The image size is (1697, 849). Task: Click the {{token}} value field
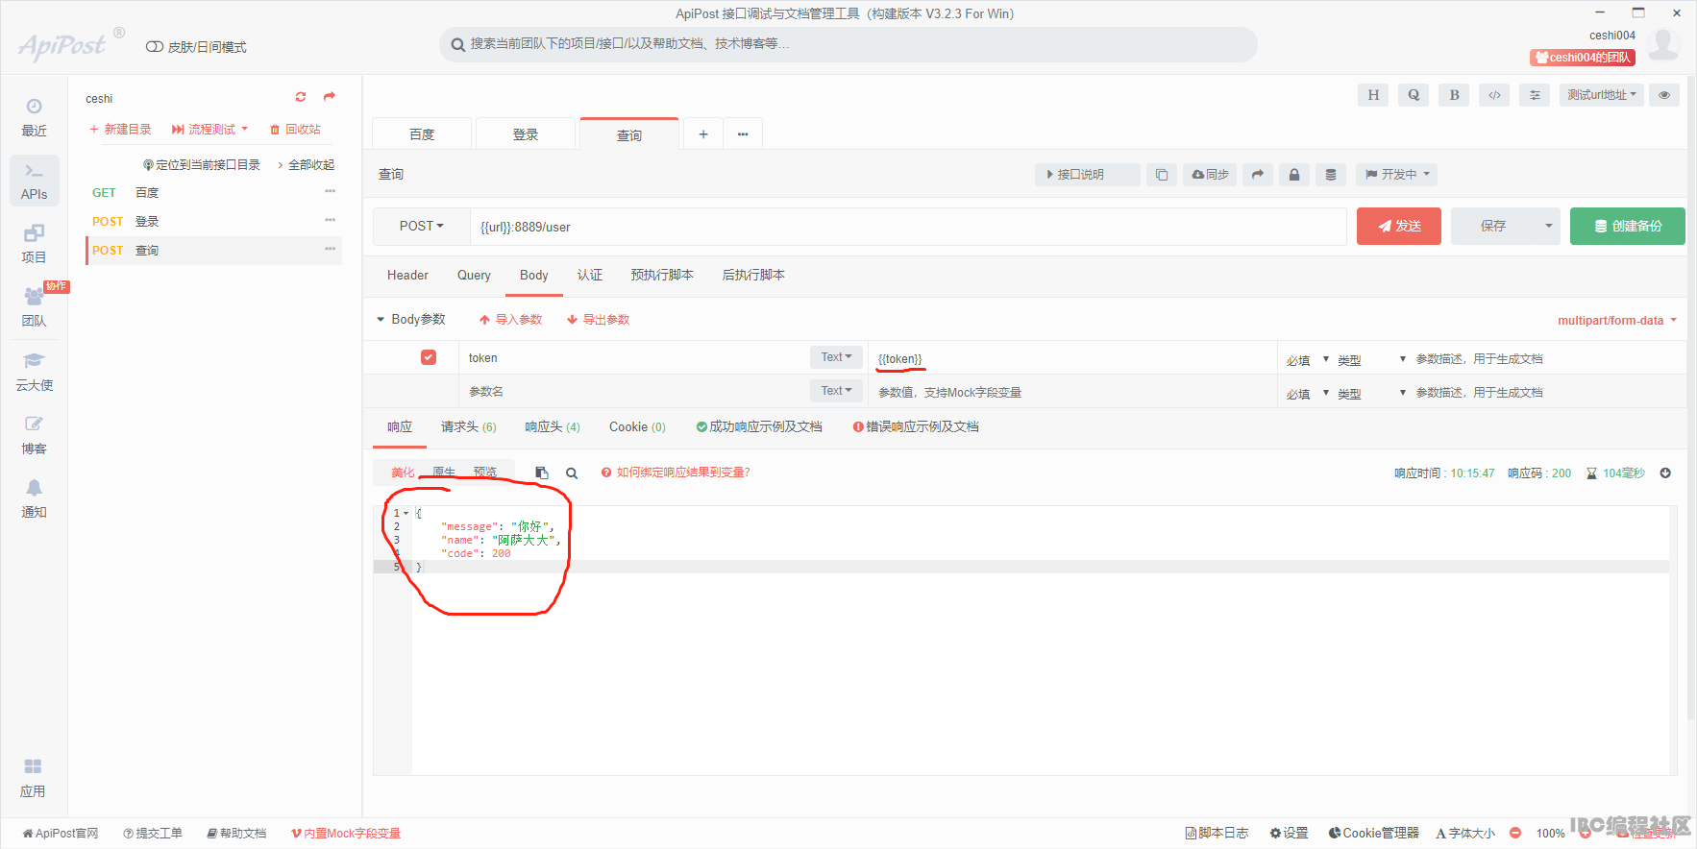pos(1071,358)
